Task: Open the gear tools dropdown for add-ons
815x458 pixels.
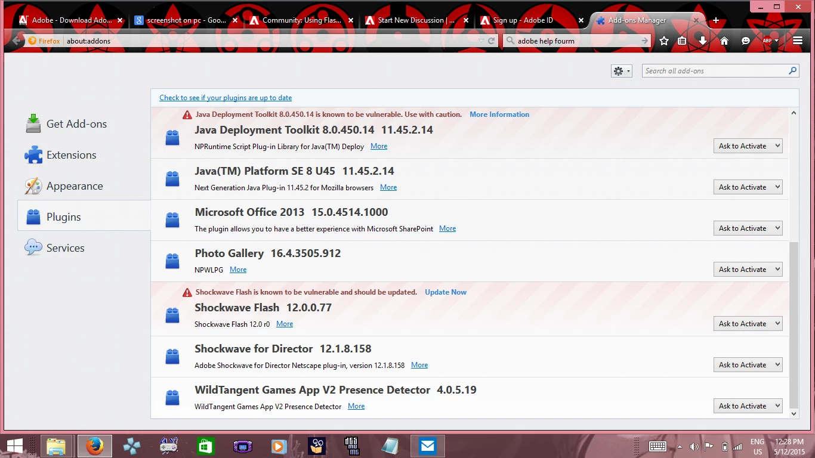Action: tap(621, 71)
